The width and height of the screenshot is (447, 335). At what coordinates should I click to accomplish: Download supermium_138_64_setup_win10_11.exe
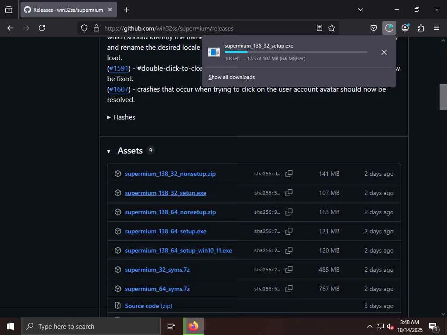pos(179,250)
